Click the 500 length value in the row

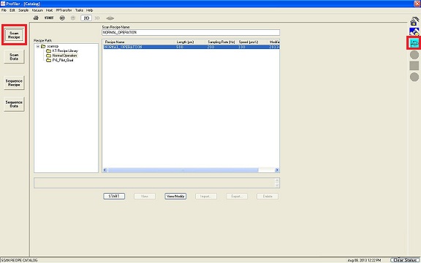point(180,47)
